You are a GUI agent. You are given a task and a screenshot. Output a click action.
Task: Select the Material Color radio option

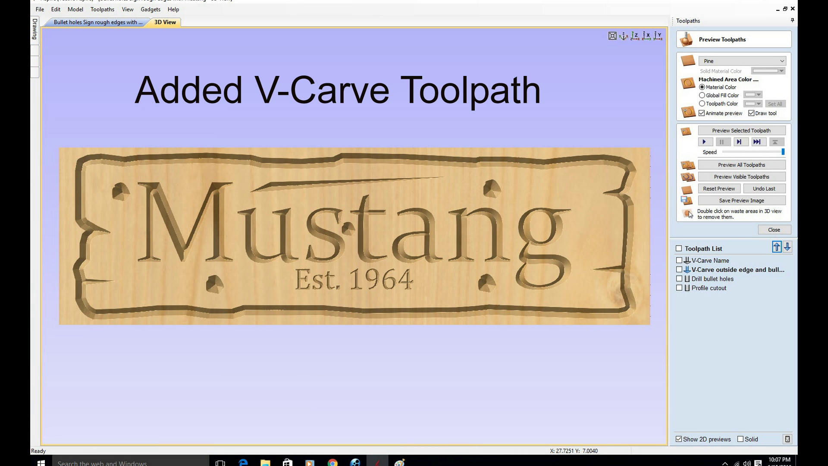click(702, 87)
